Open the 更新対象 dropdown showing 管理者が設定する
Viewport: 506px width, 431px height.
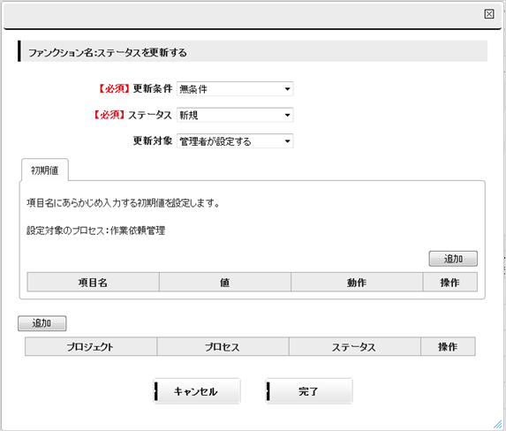pos(235,141)
